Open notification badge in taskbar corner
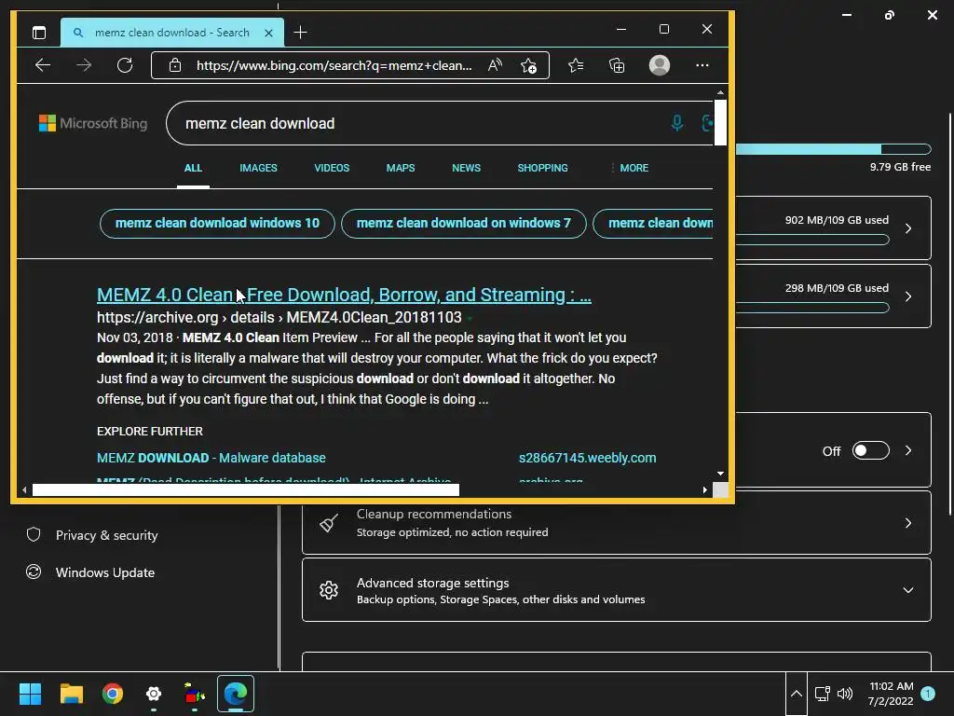The image size is (954, 716). [x=928, y=694]
